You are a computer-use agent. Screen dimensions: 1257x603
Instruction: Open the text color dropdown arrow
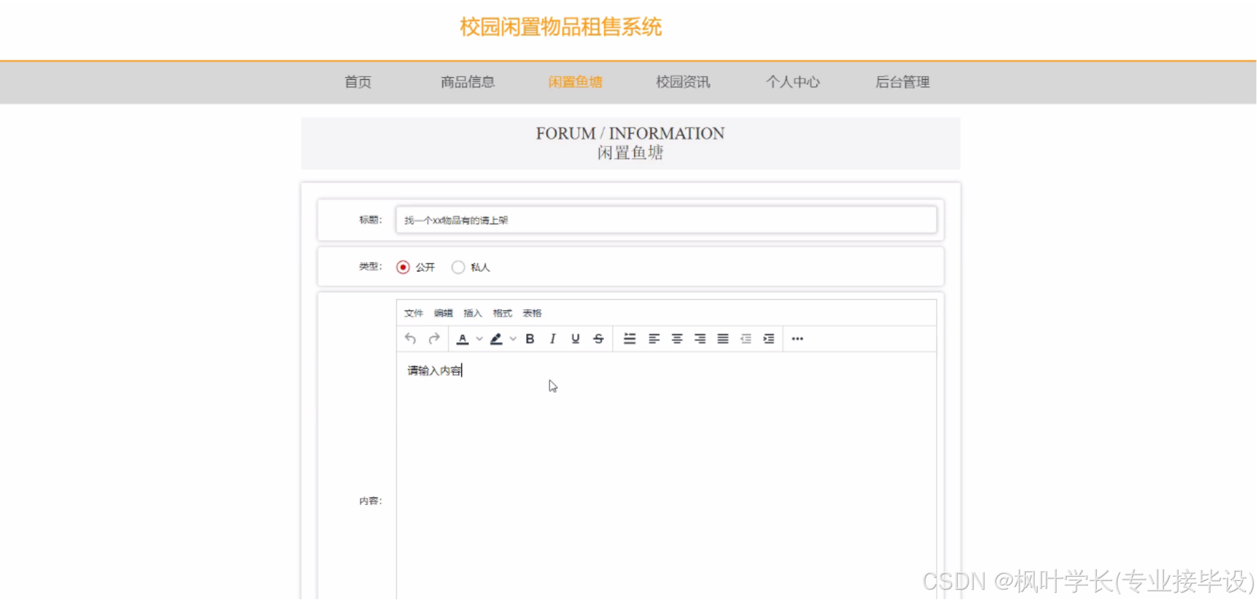480,339
